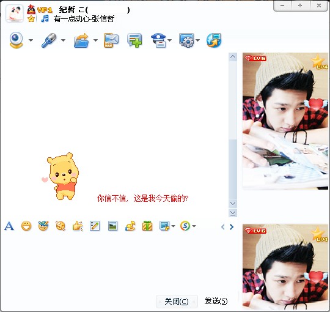Viewport: 330px width, 312px height.
Task: Click red LV6 badge on bottom photo
Action: tap(255, 231)
